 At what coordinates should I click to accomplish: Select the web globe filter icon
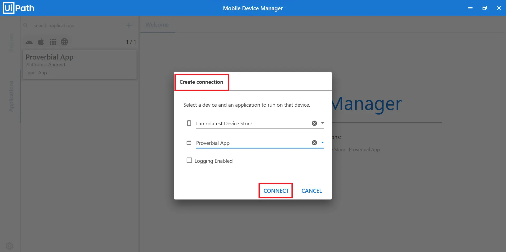click(64, 42)
